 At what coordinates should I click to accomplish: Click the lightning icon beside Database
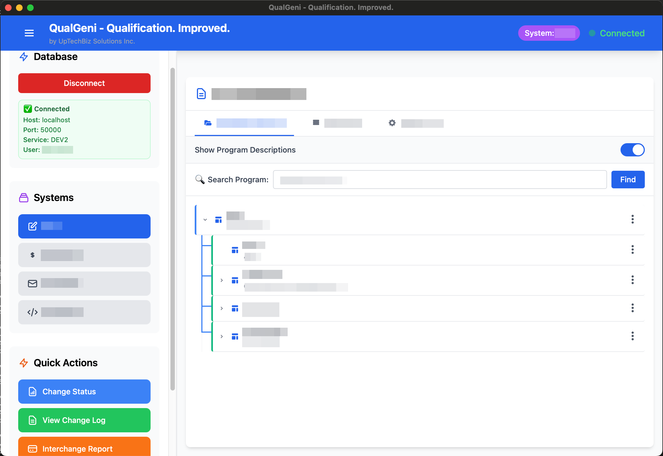(24, 57)
